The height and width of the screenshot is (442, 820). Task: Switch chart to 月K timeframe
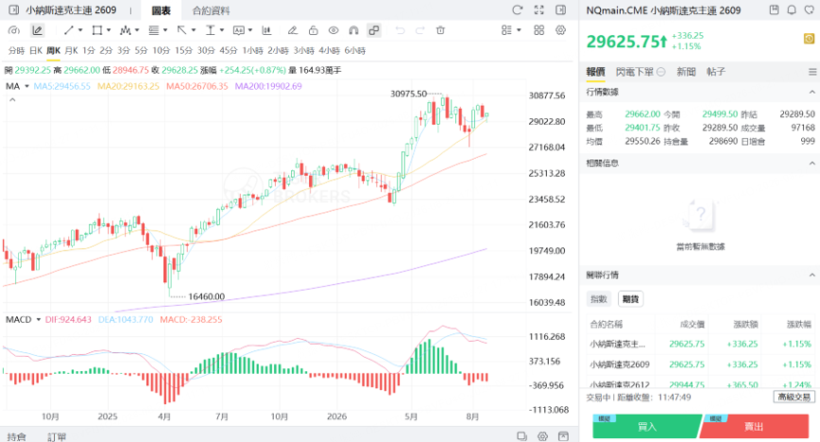point(71,50)
